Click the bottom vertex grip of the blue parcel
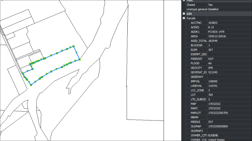Screen dimensions: 252x141 click(31, 85)
